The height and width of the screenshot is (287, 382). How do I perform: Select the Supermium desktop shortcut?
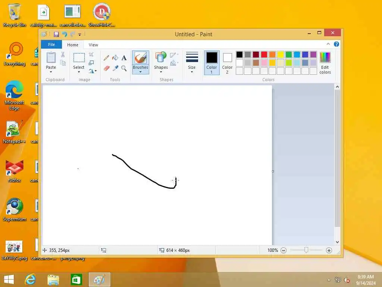pos(15,210)
